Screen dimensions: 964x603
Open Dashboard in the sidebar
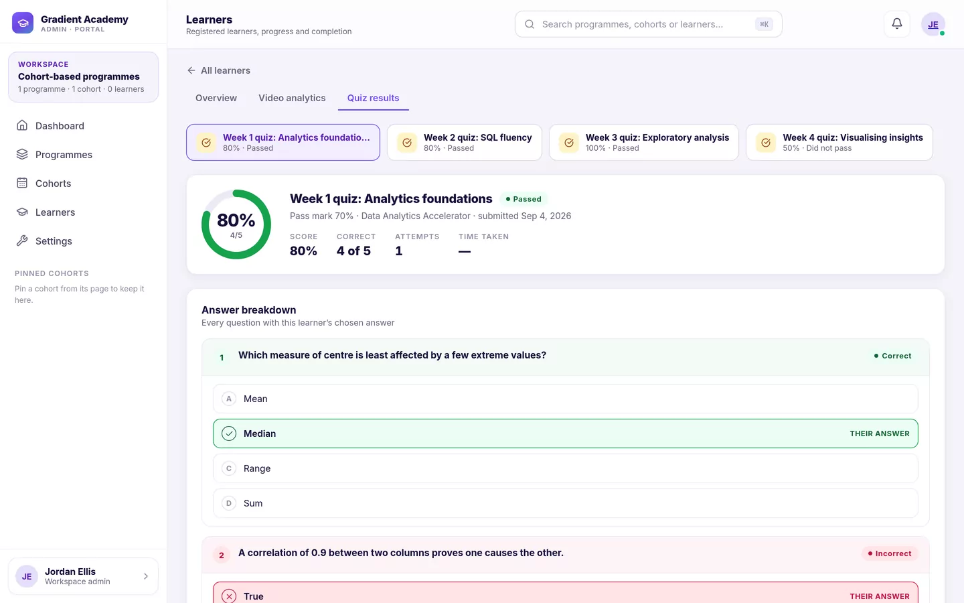(x=83, y=125)
